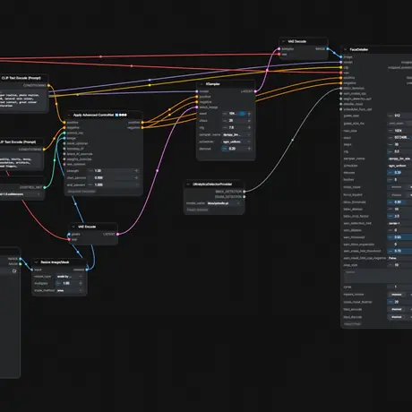The width and height of the screenshot is (412, 412).
Task: Click FaceDetailer bbox_threshold value field
Action: coord(399,202)
